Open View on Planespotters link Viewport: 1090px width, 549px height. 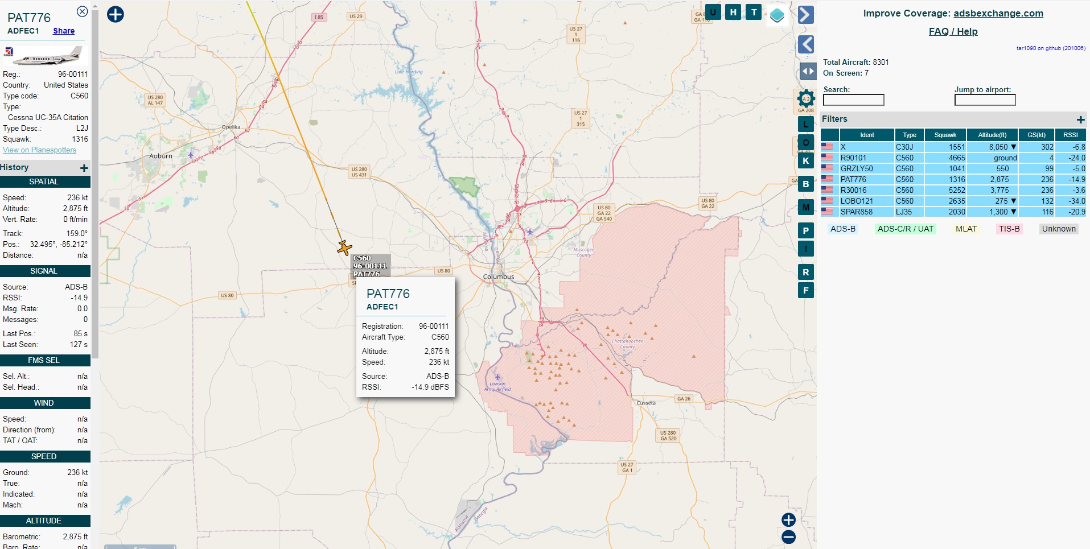[39, 150]
